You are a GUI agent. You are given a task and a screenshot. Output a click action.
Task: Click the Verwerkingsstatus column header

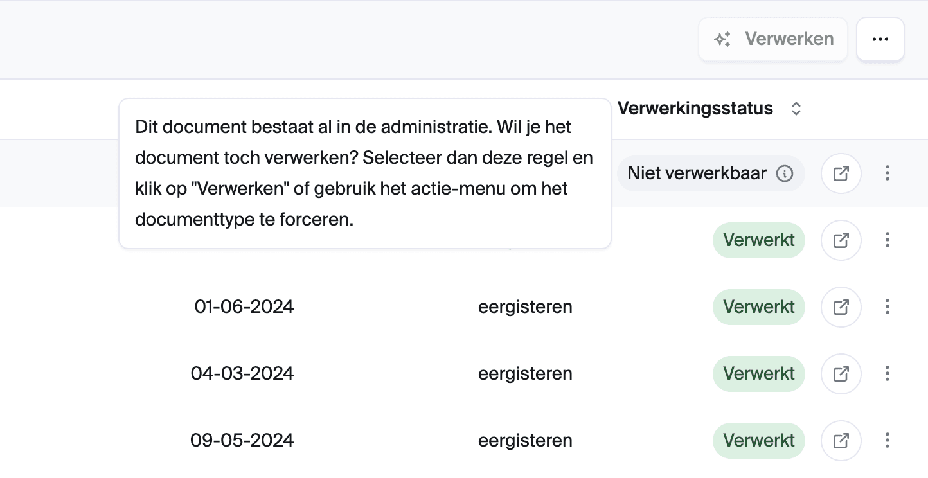tap(695, 108)
